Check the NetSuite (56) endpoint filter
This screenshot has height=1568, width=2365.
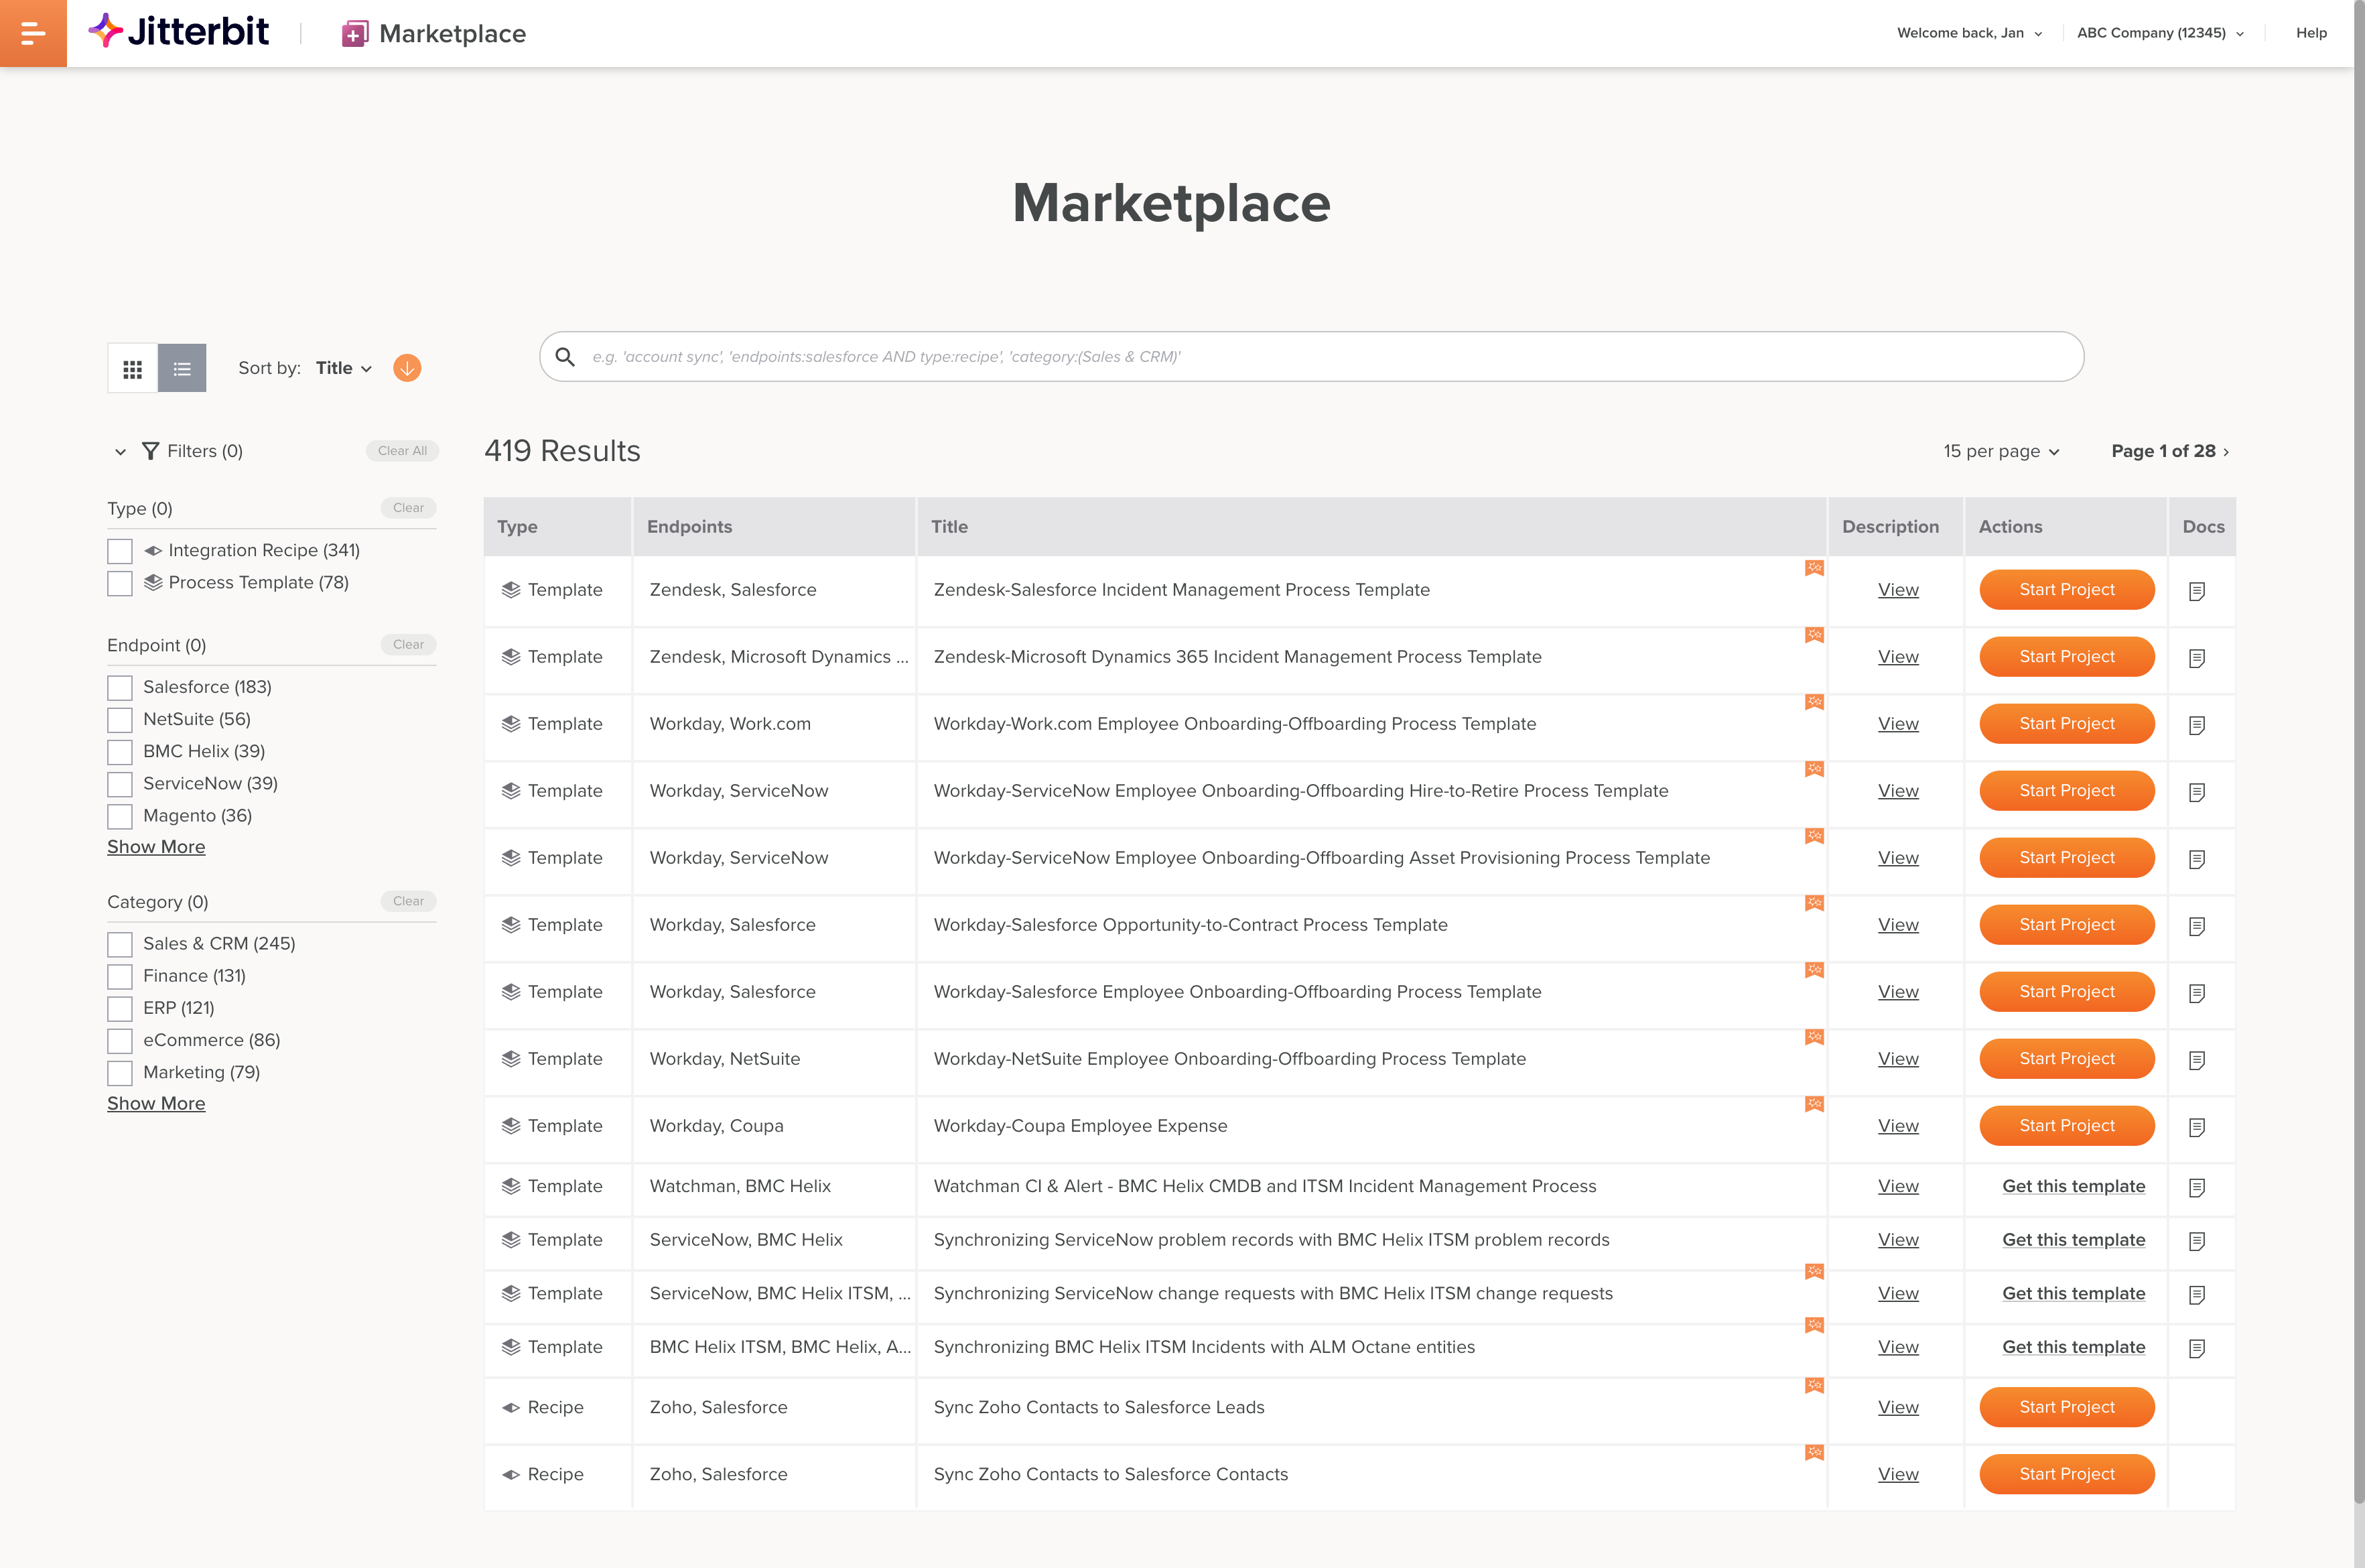point(120,720)
